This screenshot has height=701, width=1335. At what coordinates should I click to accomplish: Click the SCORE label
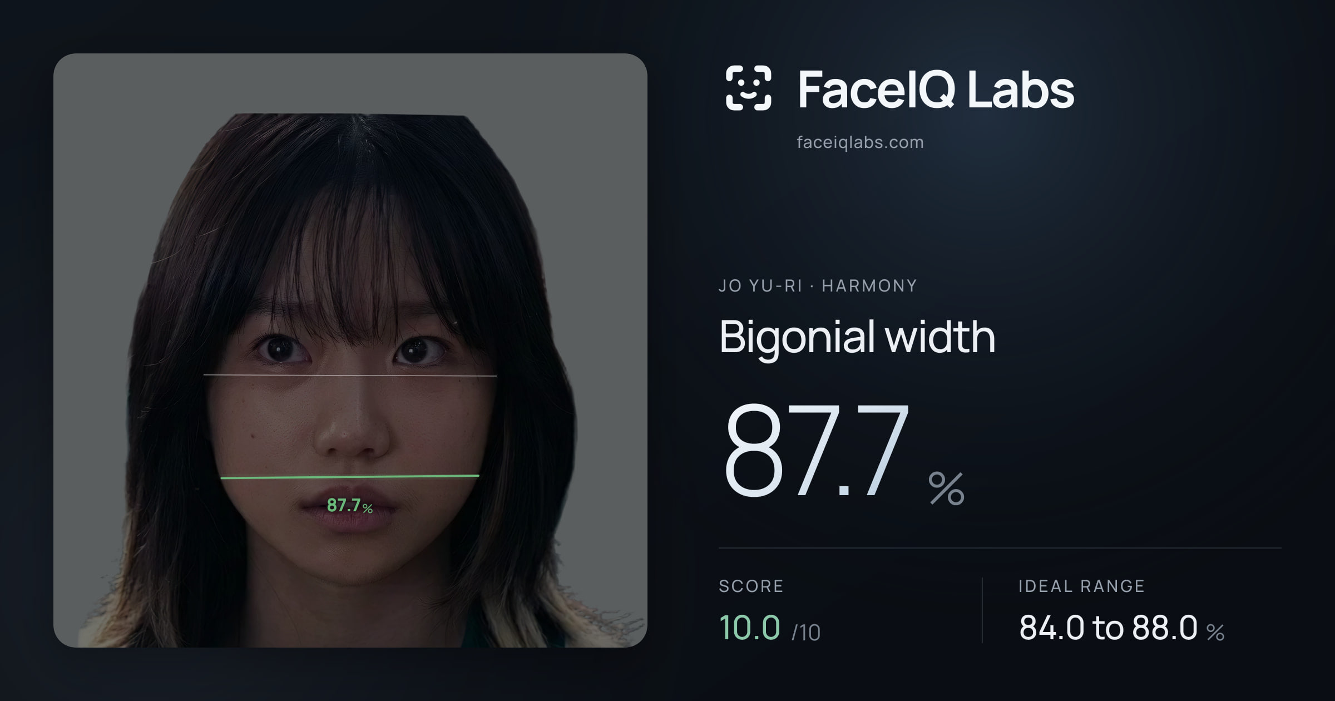[751, 586]
